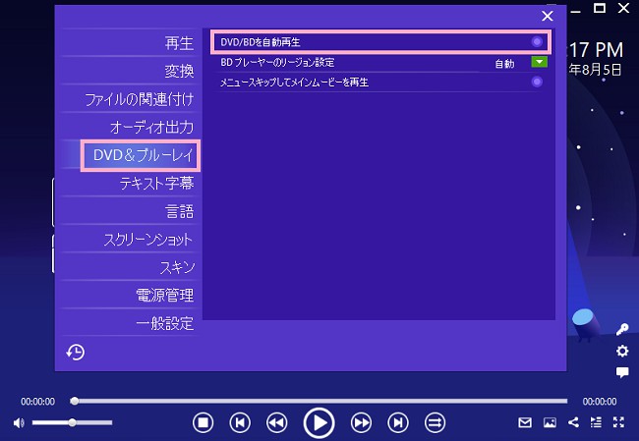The height and width of the screenshot is (441, 639).
Task: Open テキスト字幕 settings tab
Action: [131, 184]
